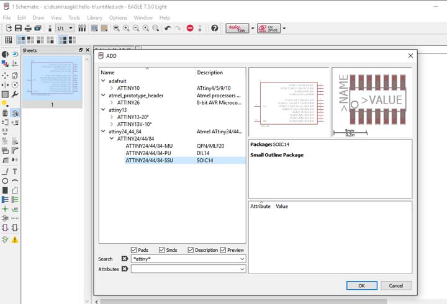
Task: Open the File menu
Action: [7, 17]
